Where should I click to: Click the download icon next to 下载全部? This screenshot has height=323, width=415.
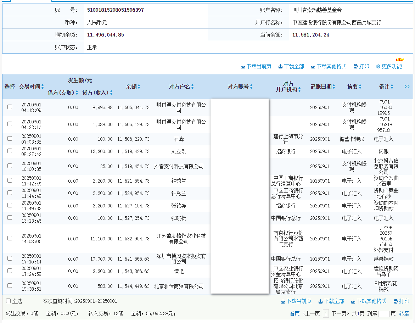pyautogui.click(x=280, y=66)
